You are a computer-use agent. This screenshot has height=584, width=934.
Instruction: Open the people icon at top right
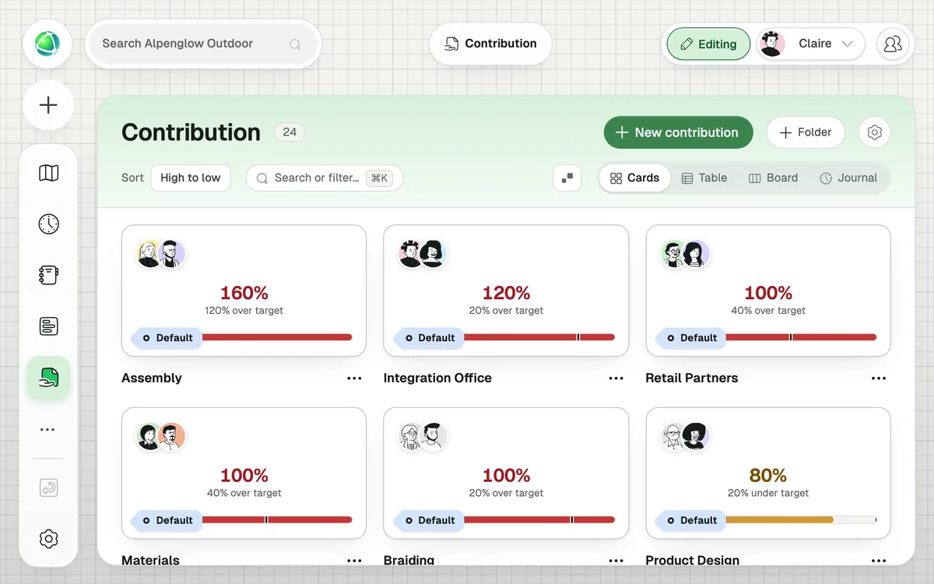click(893, 44)
